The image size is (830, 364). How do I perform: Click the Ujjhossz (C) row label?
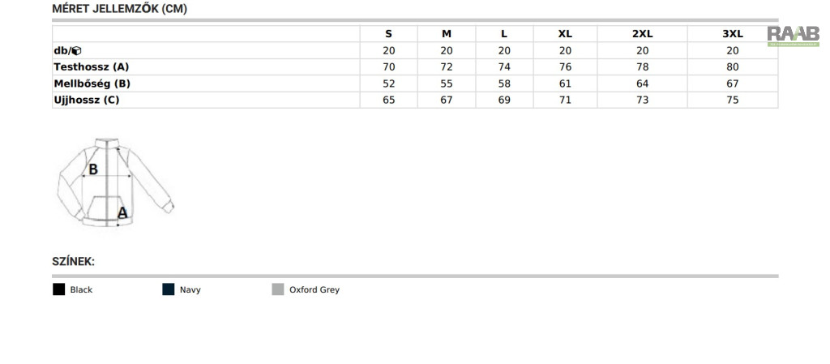click(87, 100)
